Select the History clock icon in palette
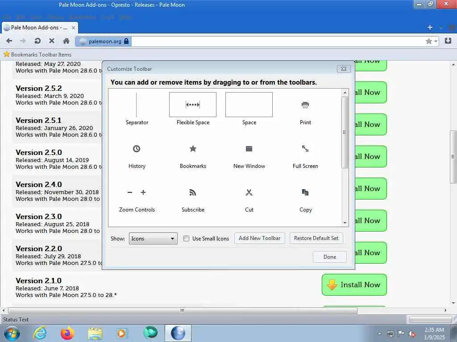This screenshot has width=457, height=342. coord(137,149)
